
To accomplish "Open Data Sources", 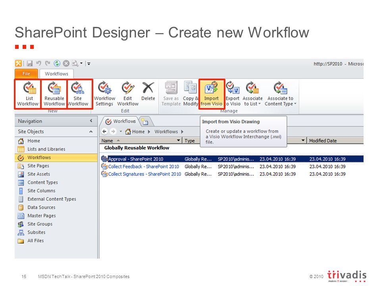I will point(56,207).
